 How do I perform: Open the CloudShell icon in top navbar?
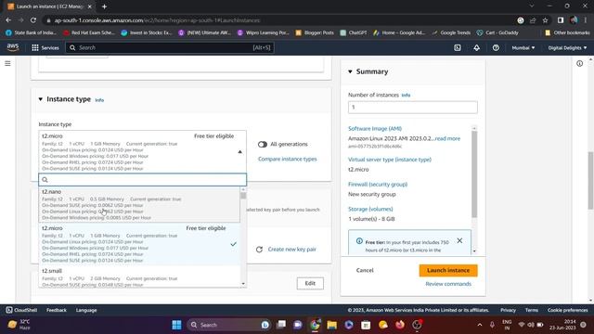pyautogui.click(x=458, y=47)
